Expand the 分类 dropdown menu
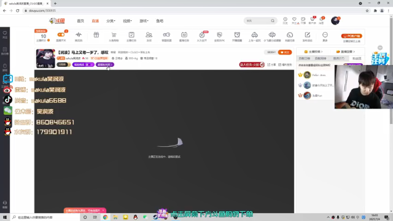 111,21
